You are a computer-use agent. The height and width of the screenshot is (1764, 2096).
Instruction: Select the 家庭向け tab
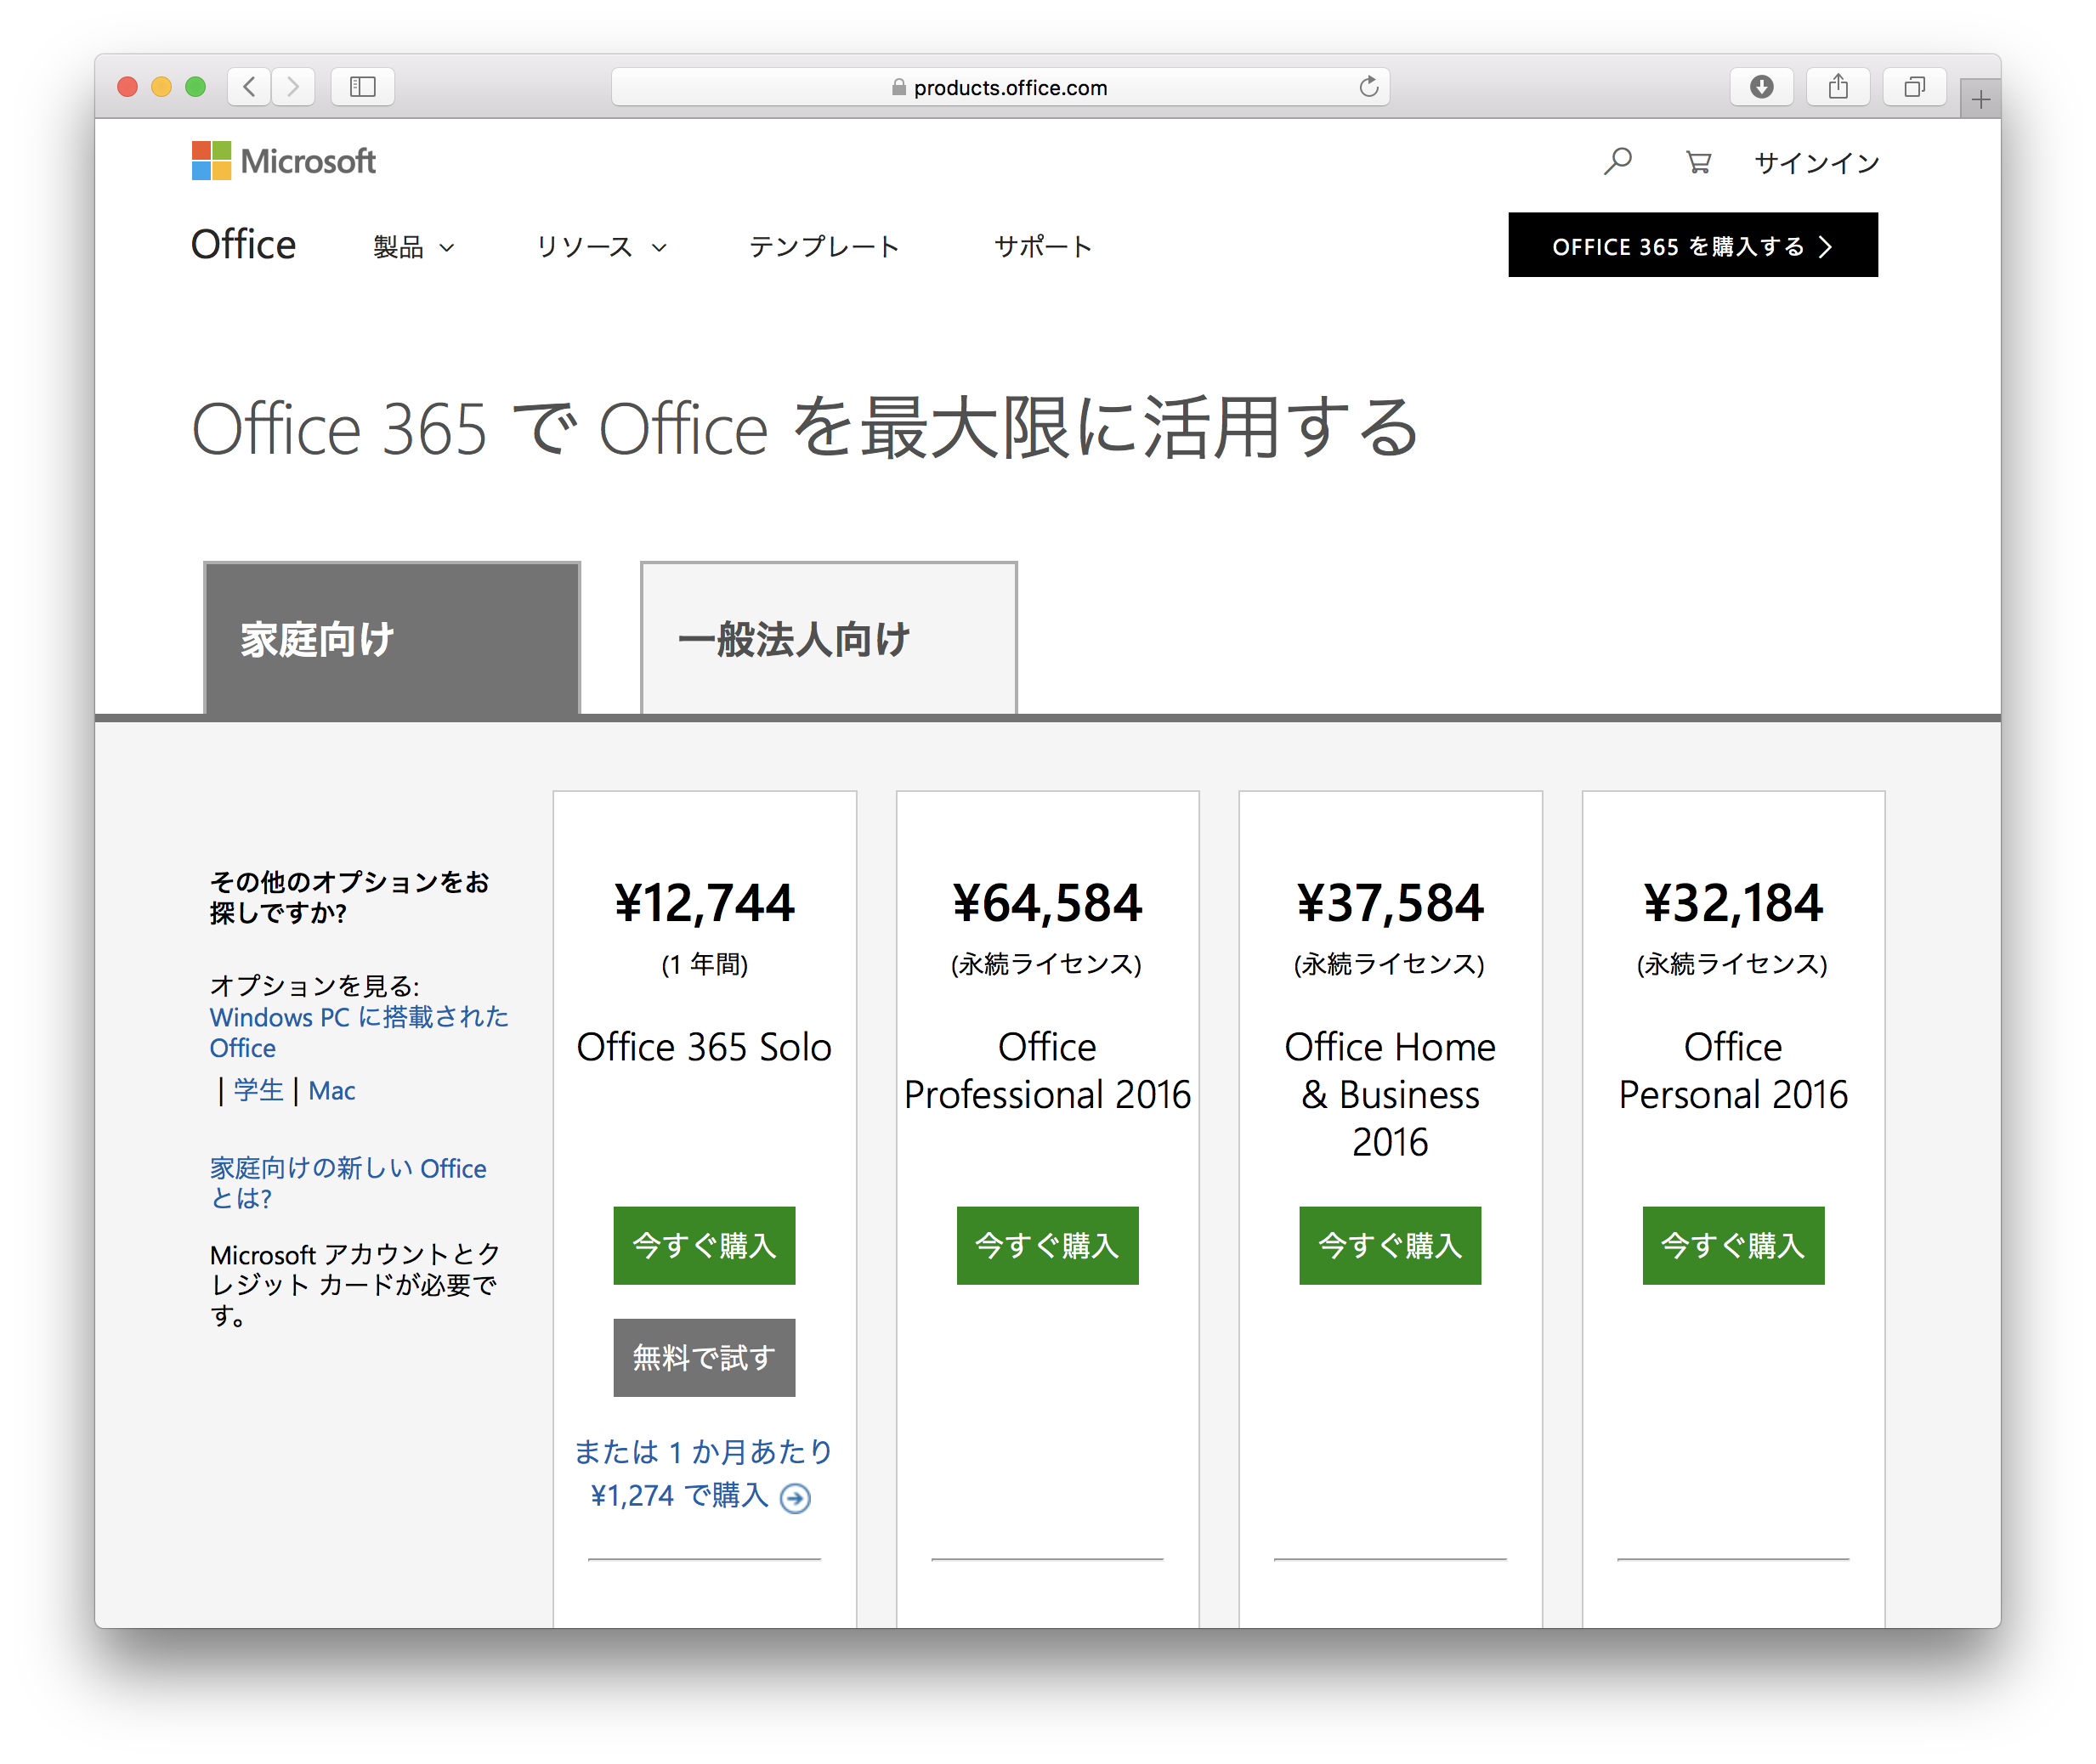pos(392,639)
